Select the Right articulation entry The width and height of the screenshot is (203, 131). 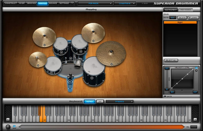(180, 22)
